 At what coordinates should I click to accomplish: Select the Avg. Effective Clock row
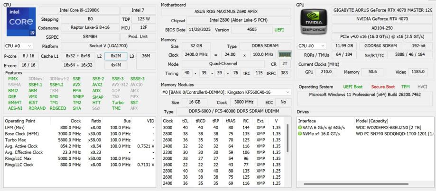(x=80, y=152)
